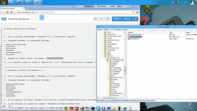Select the Extensions registry key
This screenshot has height=111, width=197.
pyautogui.click(x=116, y=84)
